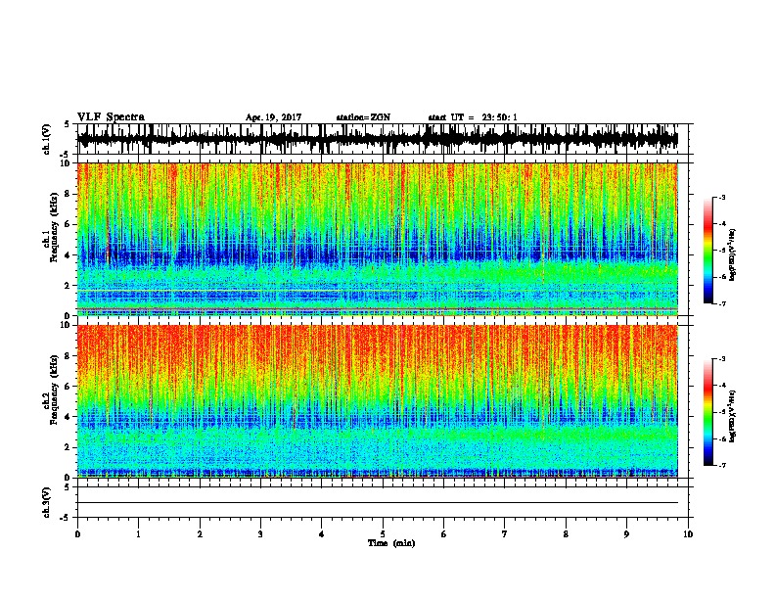Click the "Time (min)" x-axis label
Image resolution: width=775 pixels, height=599 pixels.
[391, 543]
